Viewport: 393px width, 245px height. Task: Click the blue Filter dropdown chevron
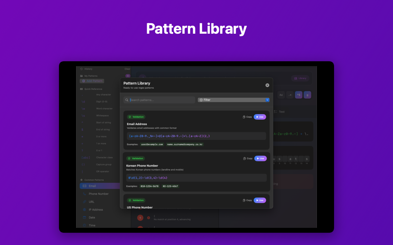(x=267, y=100)
